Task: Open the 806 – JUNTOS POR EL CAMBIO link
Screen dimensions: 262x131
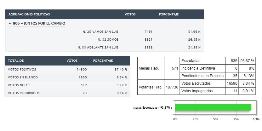Action: click(39, 23)
